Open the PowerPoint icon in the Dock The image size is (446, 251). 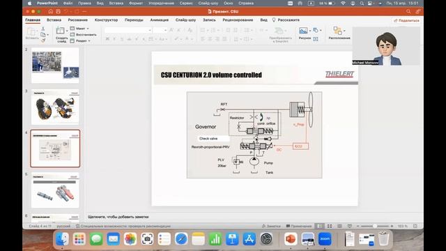click(x=291, y=238)
